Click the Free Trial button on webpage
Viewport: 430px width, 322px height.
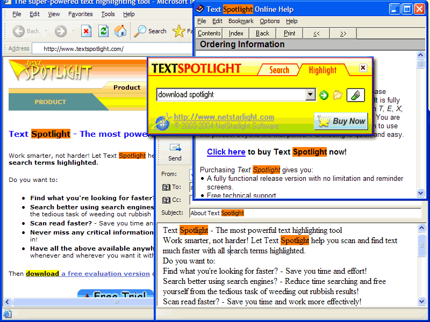[116, 294]
